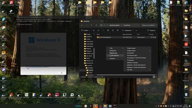Click the Share icon in the Explorer toolbar

coord(113,30)
